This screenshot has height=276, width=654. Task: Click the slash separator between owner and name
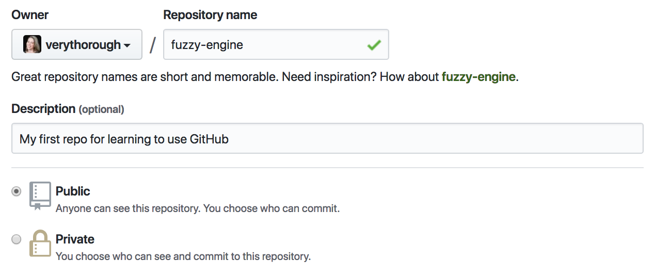click(153, 45)
